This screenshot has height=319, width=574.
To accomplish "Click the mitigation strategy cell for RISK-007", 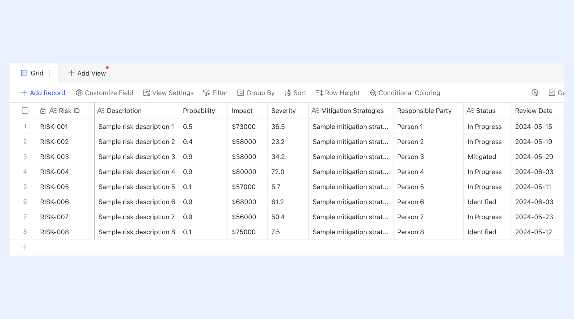I will [x=351, y=217].
